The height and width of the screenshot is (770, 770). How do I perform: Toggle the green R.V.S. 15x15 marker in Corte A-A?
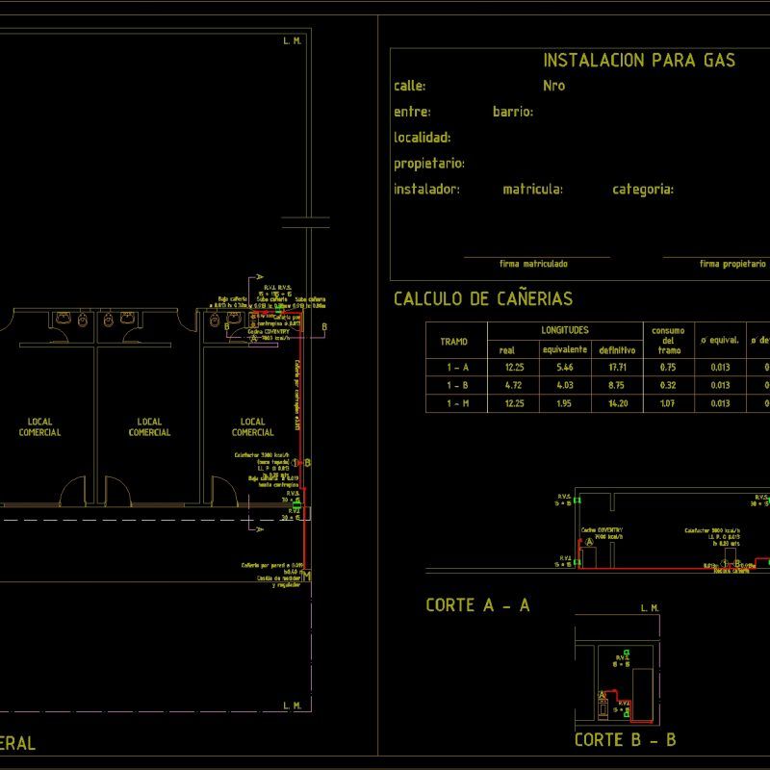click(x=577, y=498)
